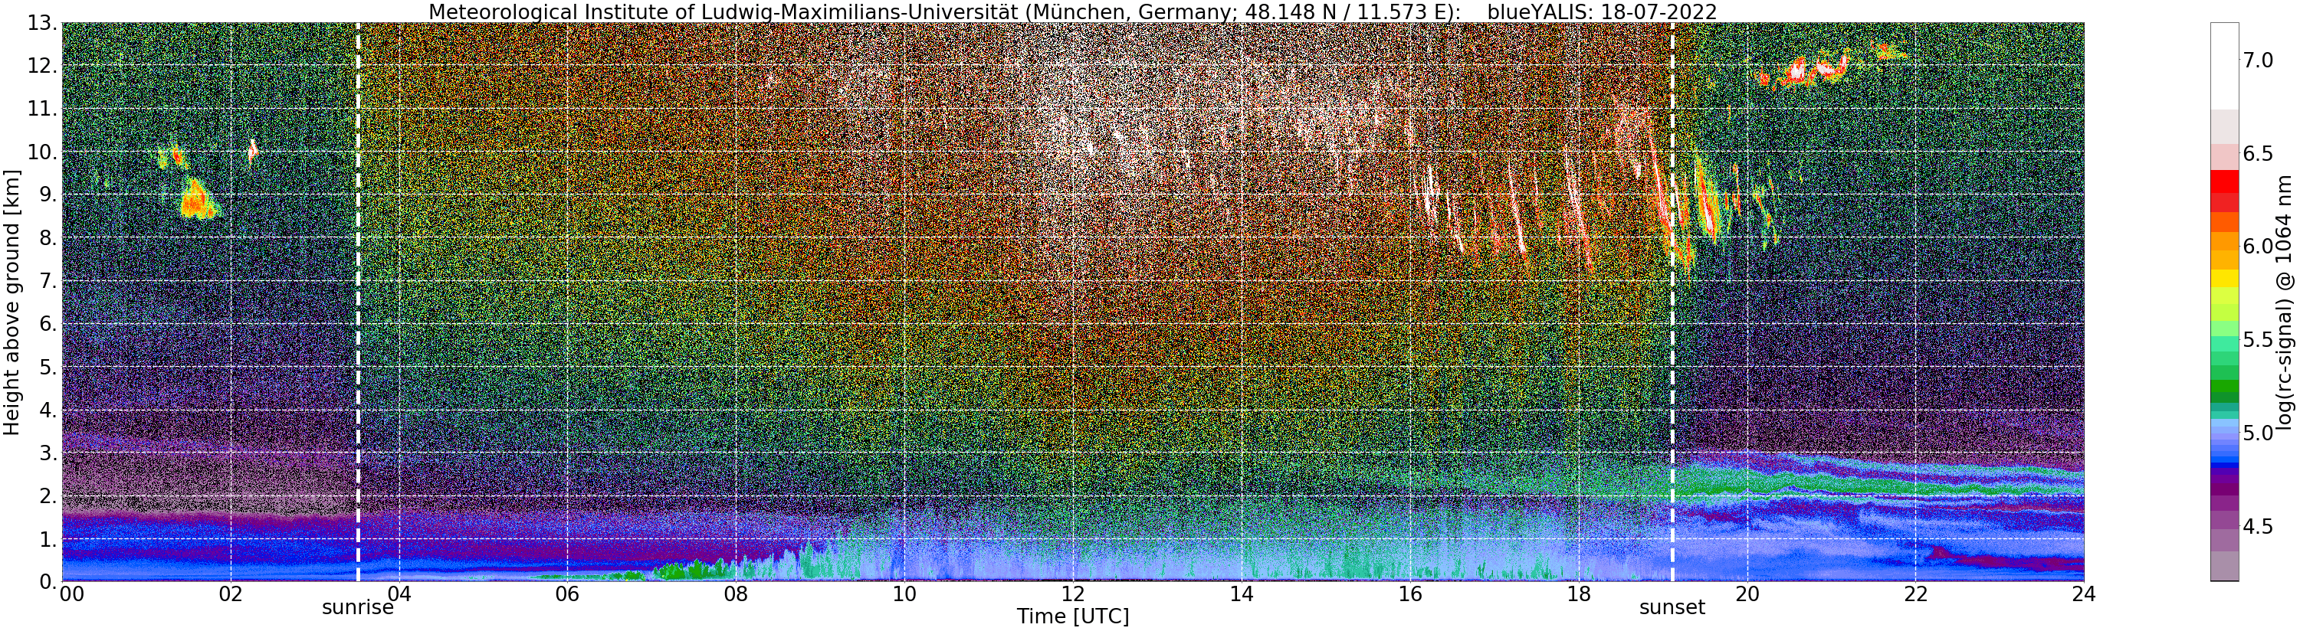Click the dashed sunrise marker line
The width and height of the screenshot is (2300, 631).
[x=358, y=302]
